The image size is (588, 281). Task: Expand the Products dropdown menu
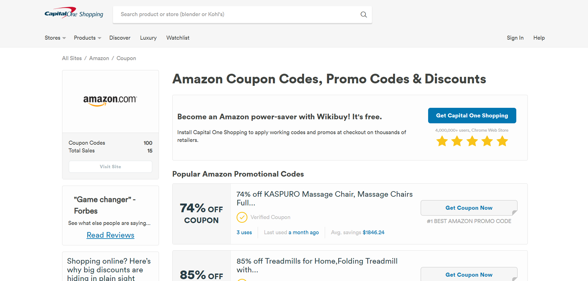[x=87, y=38]
